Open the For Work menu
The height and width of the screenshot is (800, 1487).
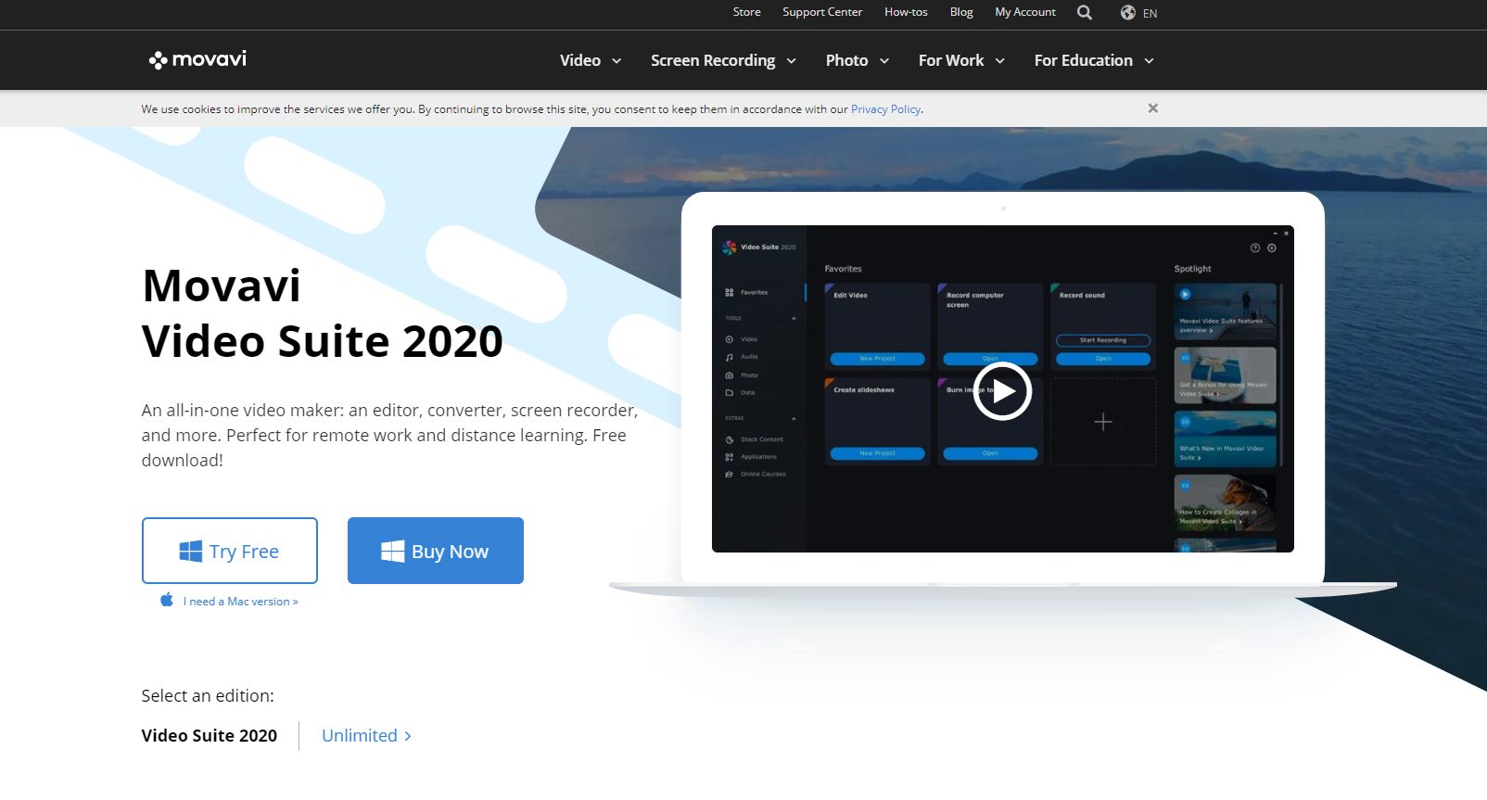click(951, 60)
